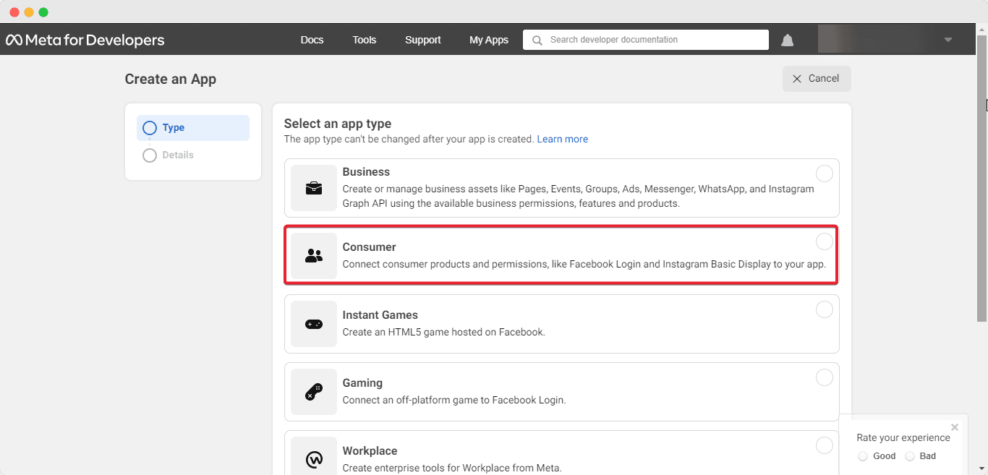
Task: Click the search magnifier icon
Action: pyautogui.click(x=537, y=40)
